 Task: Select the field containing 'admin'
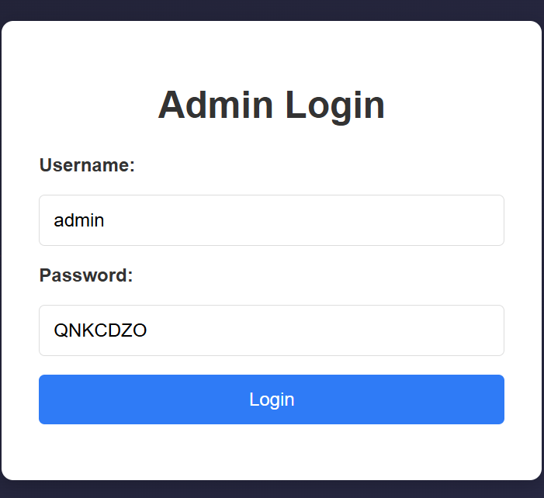272,220
